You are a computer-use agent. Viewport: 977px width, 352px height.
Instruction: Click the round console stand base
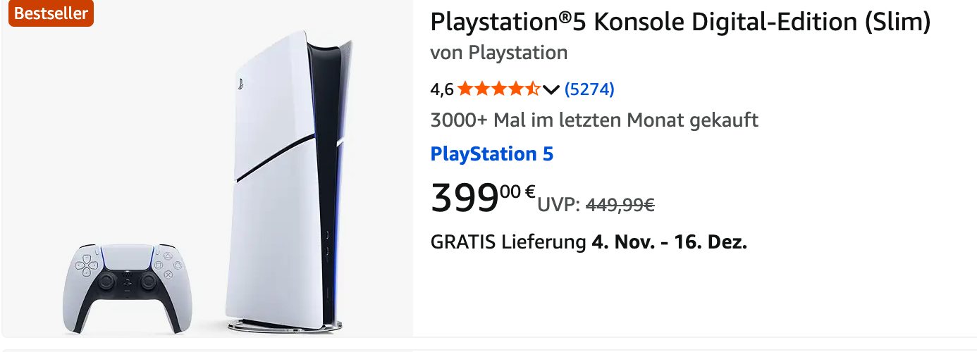pyautogui.click(x=284, y=325)
